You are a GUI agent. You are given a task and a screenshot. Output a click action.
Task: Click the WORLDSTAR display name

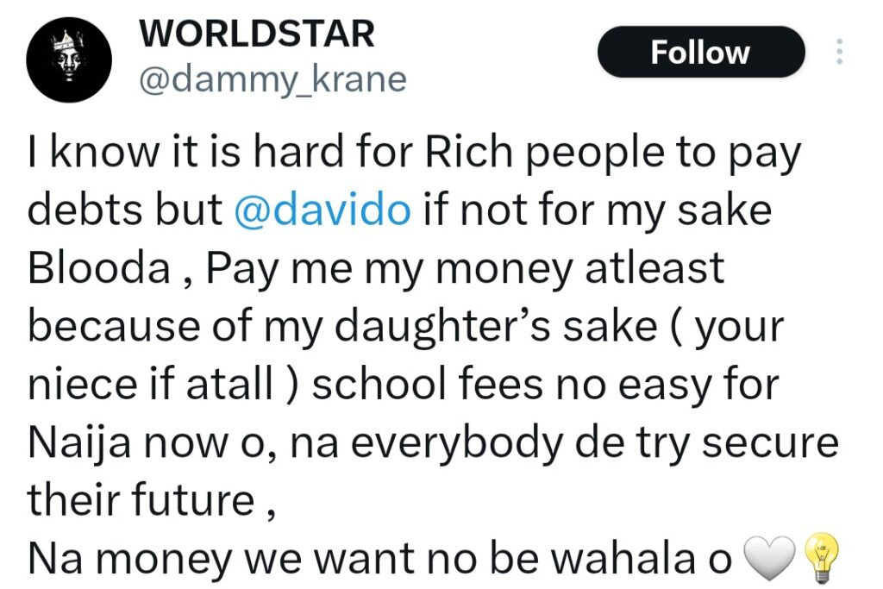[256, 34]
